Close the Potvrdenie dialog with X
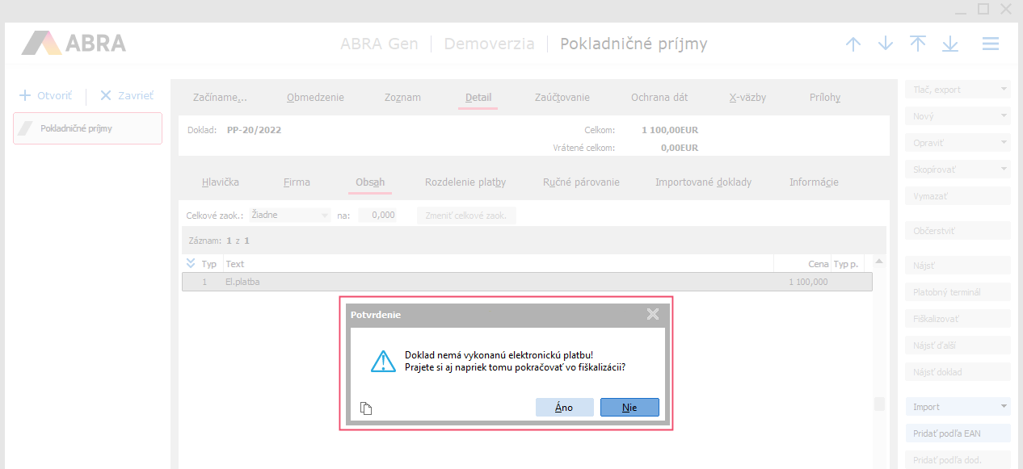 (653, 315)
